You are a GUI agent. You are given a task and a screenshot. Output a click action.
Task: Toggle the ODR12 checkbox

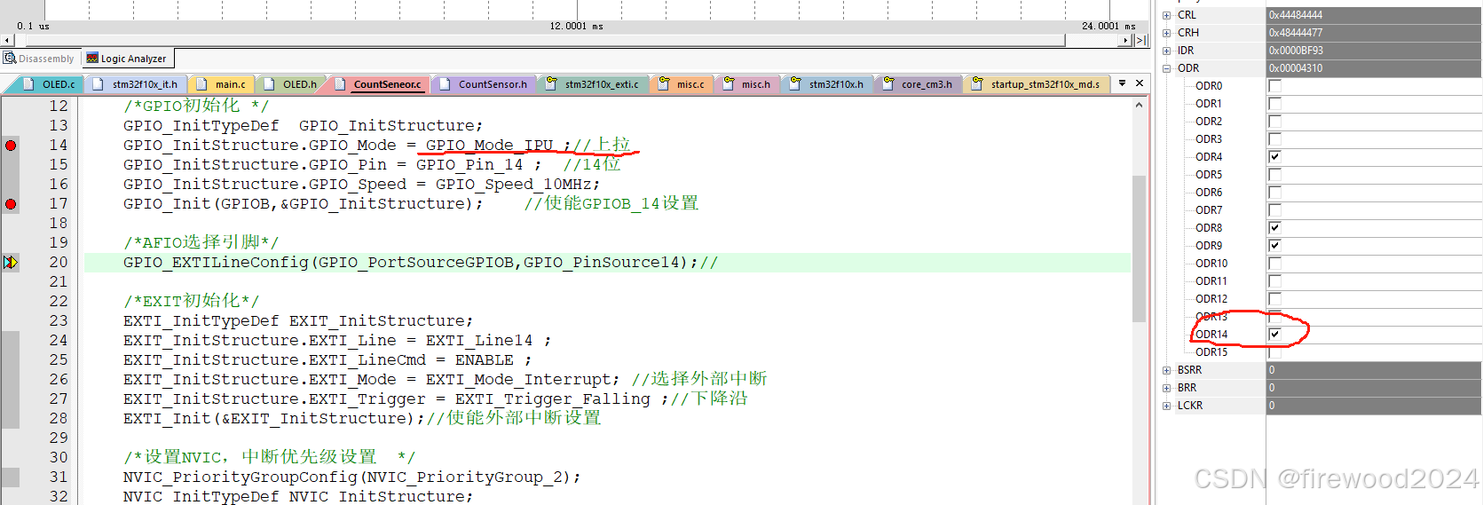1274,299
